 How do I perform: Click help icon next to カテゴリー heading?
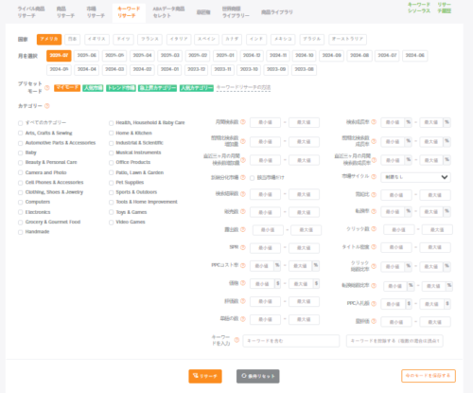coord(47,106)
